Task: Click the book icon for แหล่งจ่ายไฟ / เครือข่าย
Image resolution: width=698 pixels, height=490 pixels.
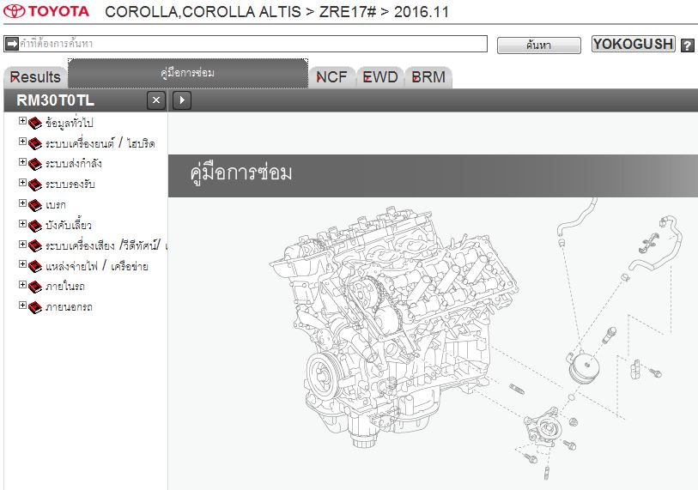Action: 35,267
